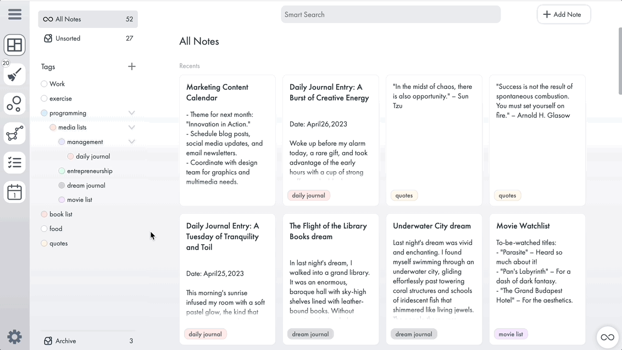Click the broom cleanup icon with badge 20
This screenshot has width=622, height=350.
point(14,74)
